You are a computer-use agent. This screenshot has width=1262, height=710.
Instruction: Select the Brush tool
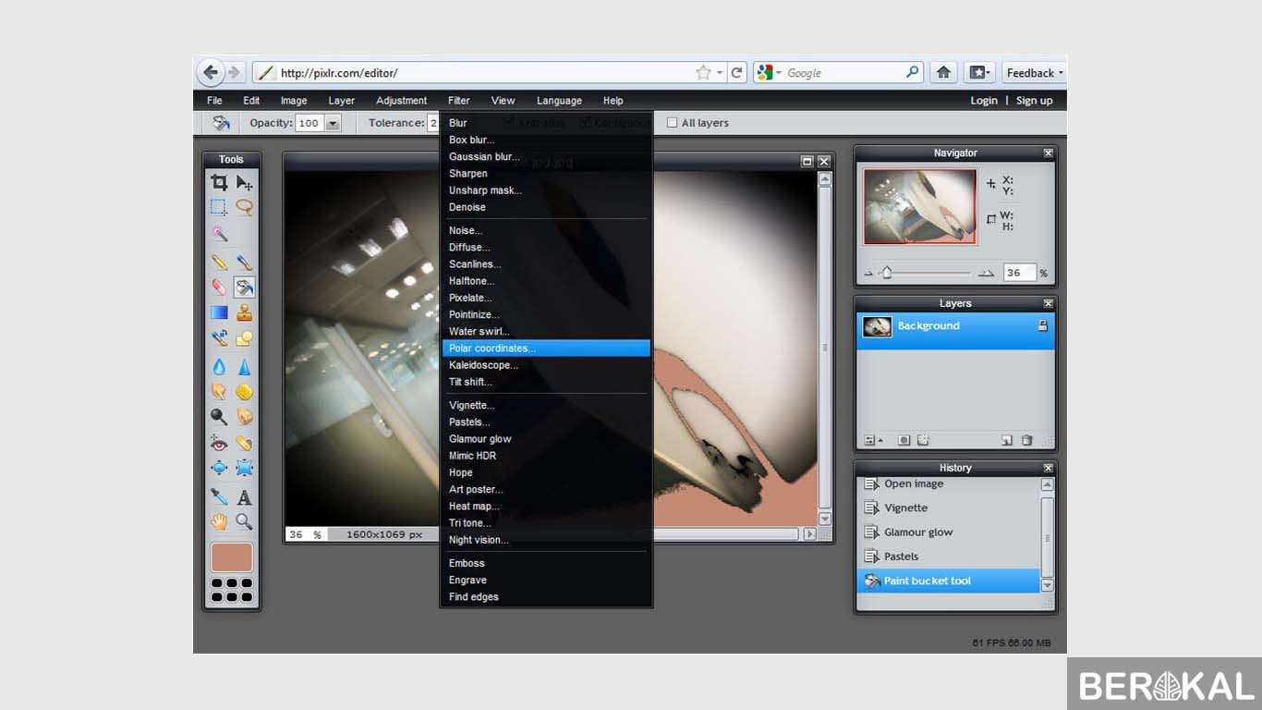point(244,263)
